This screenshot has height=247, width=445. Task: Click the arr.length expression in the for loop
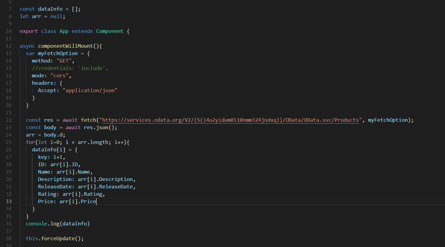pyautogui.click(x=93, y=142)
